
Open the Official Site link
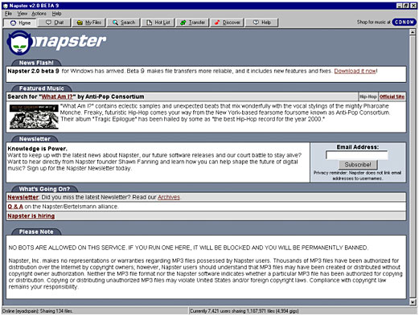click(392, 96)
